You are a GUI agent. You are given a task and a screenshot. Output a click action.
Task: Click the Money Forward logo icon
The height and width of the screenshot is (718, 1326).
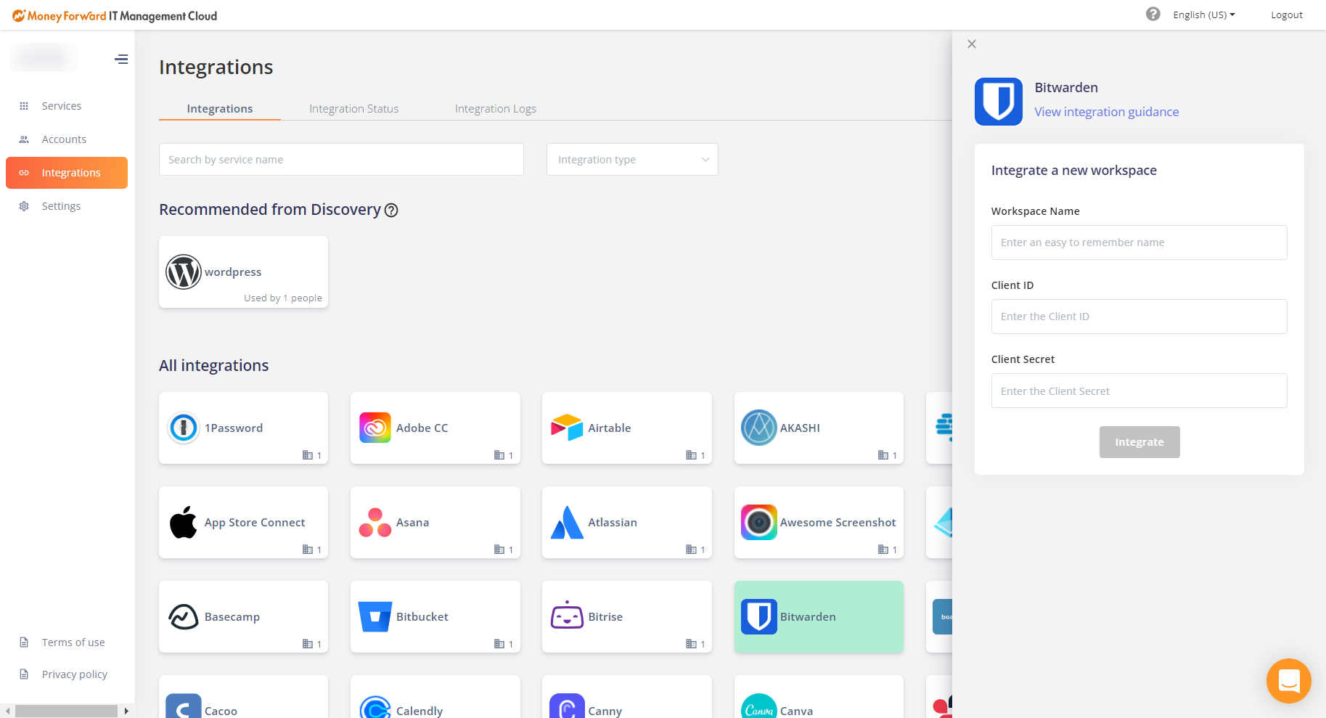[19, 15]
